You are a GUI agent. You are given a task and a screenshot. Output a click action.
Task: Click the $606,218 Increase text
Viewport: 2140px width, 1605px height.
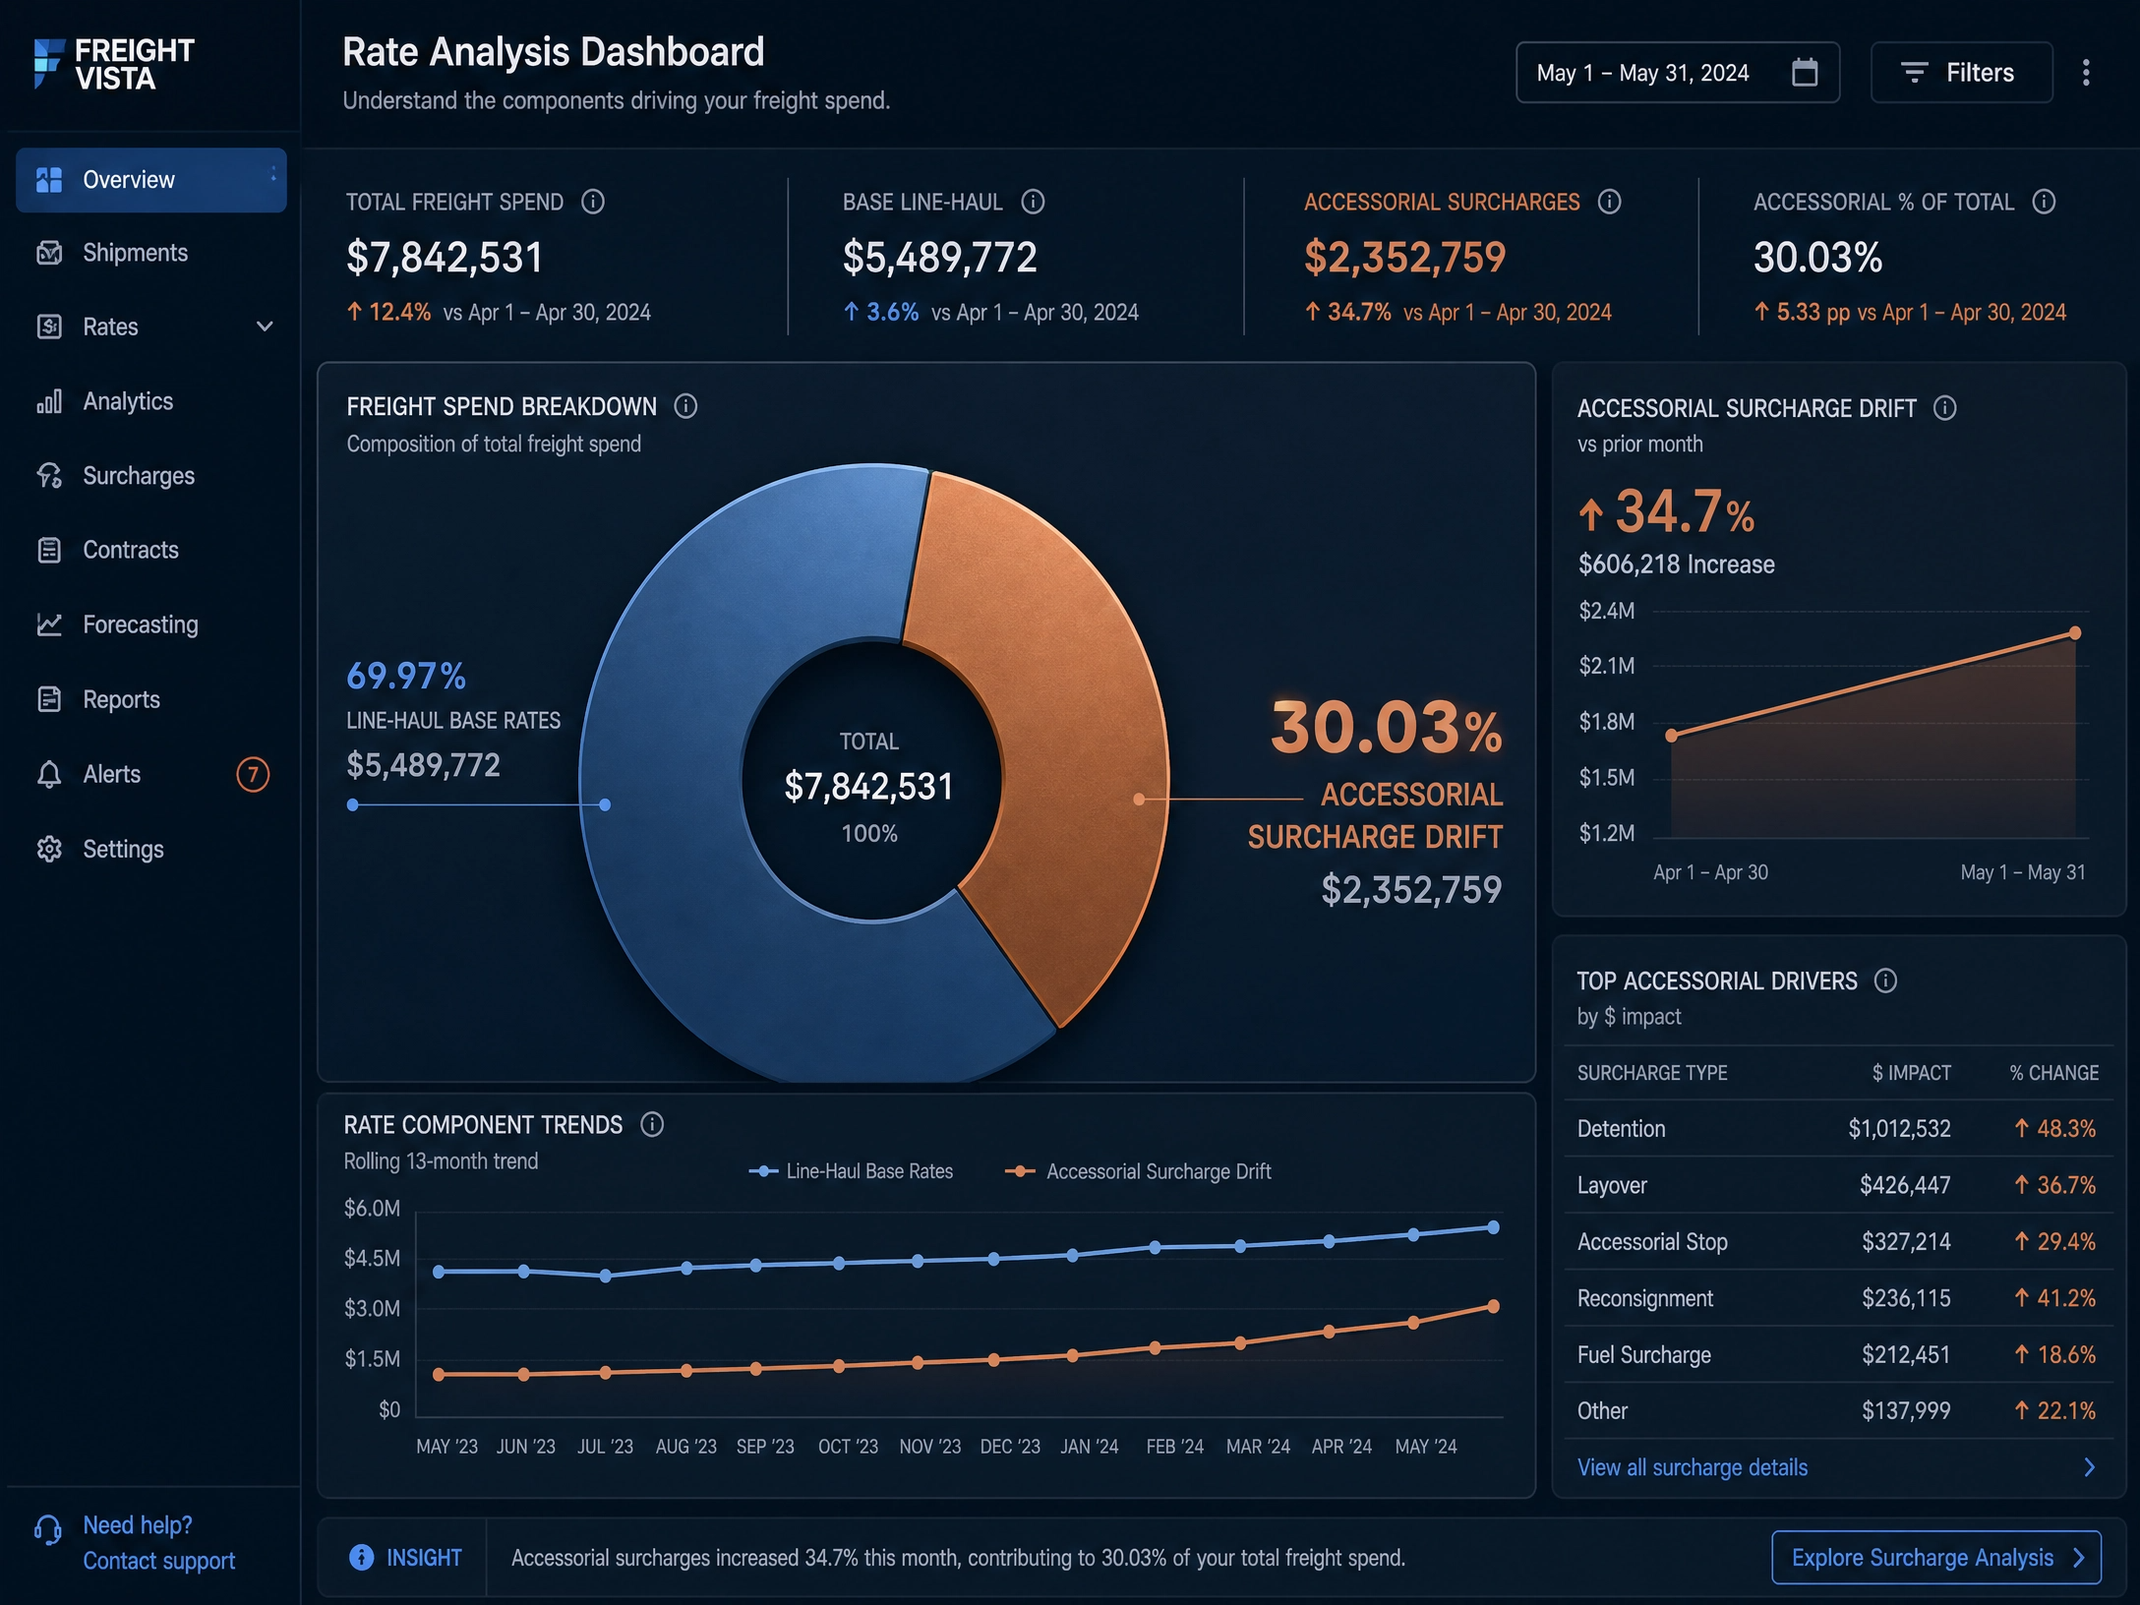pos(1676,565)
